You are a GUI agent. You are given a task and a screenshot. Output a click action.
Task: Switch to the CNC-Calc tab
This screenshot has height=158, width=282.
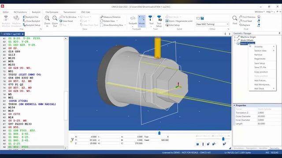point(85,12)
